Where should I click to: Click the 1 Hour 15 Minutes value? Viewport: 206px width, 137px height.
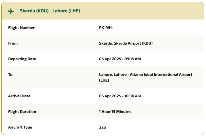[x=115, y=112]
